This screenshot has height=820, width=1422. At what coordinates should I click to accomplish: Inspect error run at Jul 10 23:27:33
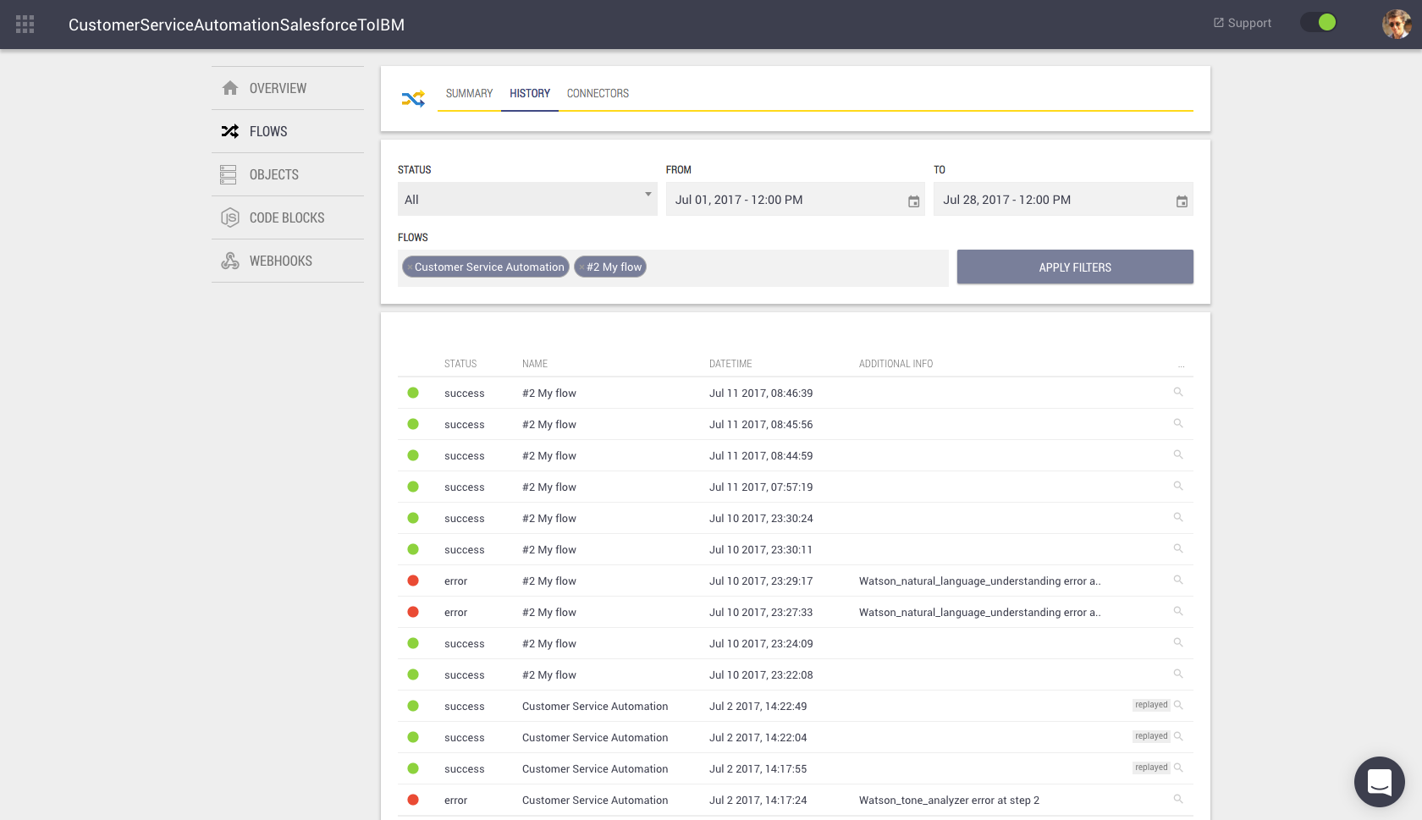[x=1178, y=611]
